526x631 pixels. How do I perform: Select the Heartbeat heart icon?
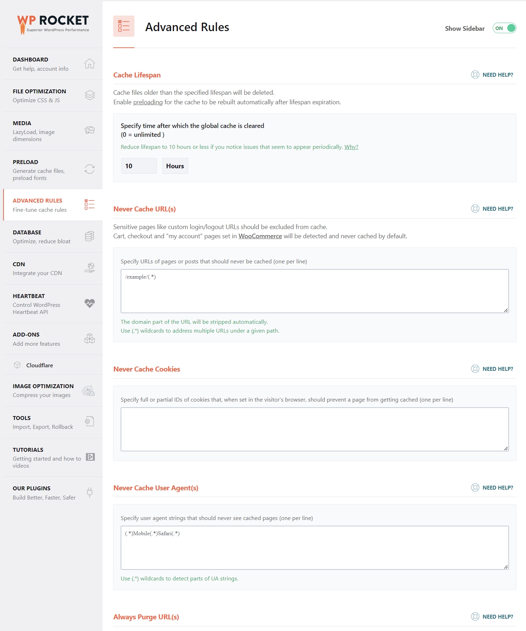[89, 303]
